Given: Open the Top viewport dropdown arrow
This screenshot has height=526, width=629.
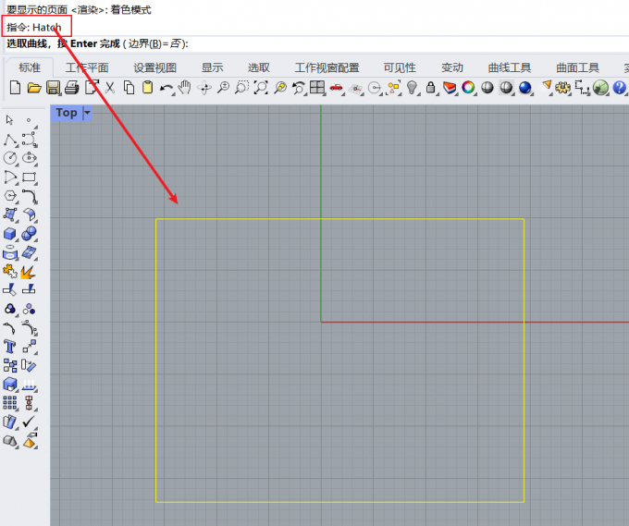Looking at the screenshot, I should pyautogui.click(x=87, y=113).
